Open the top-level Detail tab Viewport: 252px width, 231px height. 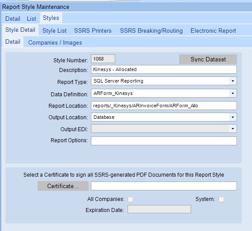pos(13,19)
